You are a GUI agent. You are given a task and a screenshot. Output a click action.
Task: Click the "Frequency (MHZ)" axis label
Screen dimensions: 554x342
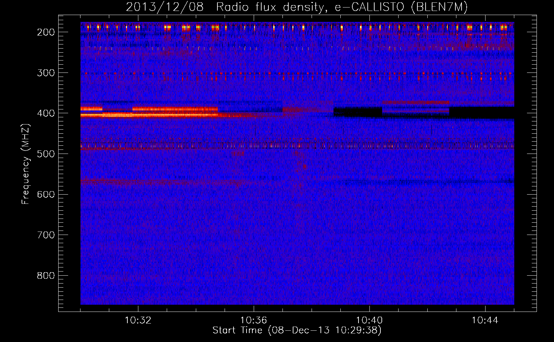tap(26, 164)
